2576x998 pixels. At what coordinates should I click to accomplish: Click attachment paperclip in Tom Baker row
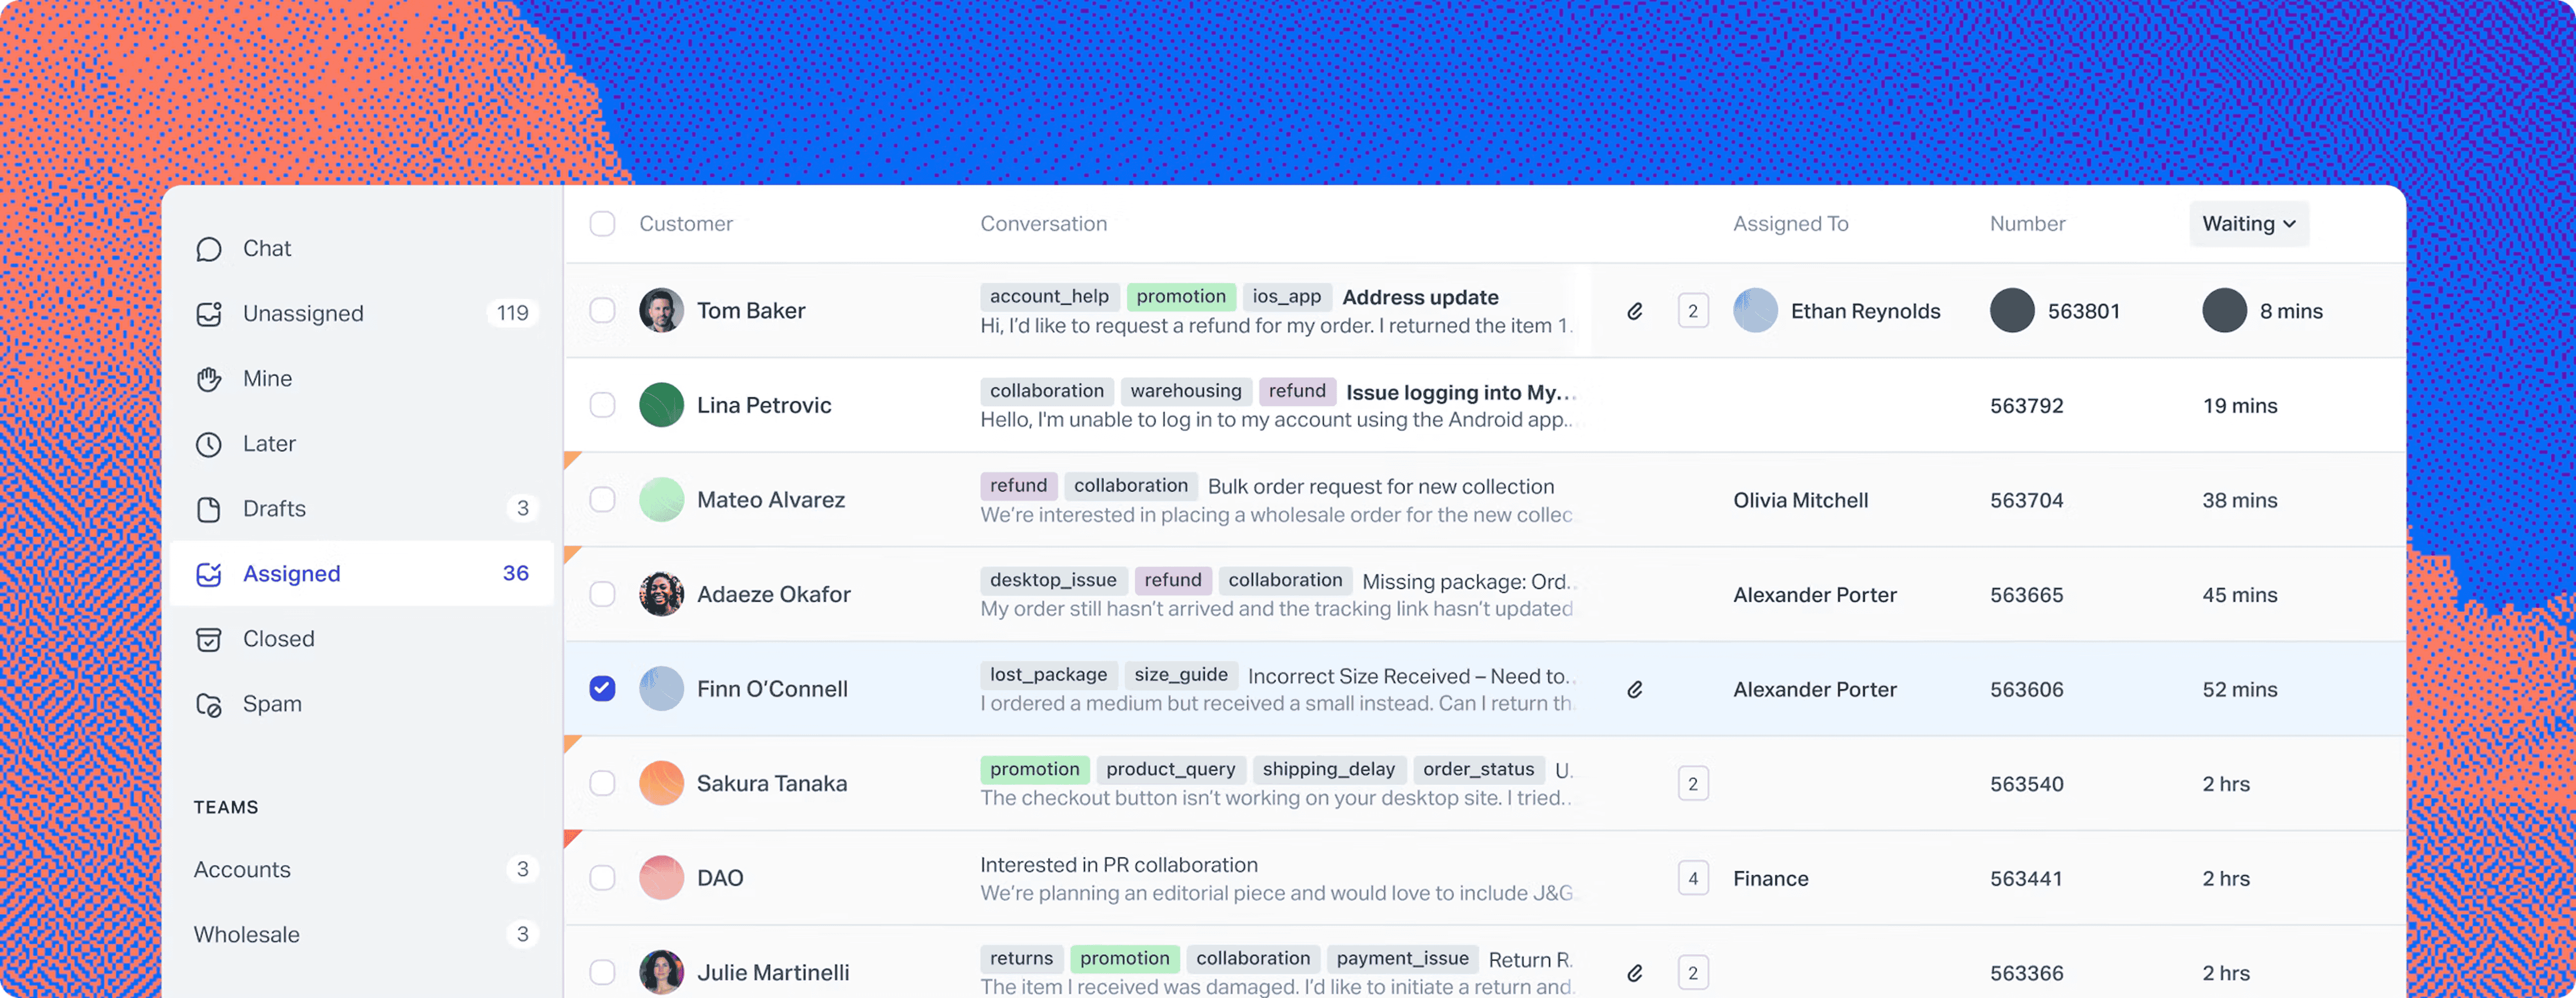[x=1635, y=311]
